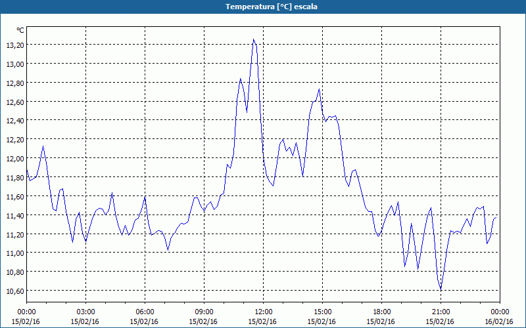Click the 16/02/16 date label
526x328 pixels.
tap(499, 321)
